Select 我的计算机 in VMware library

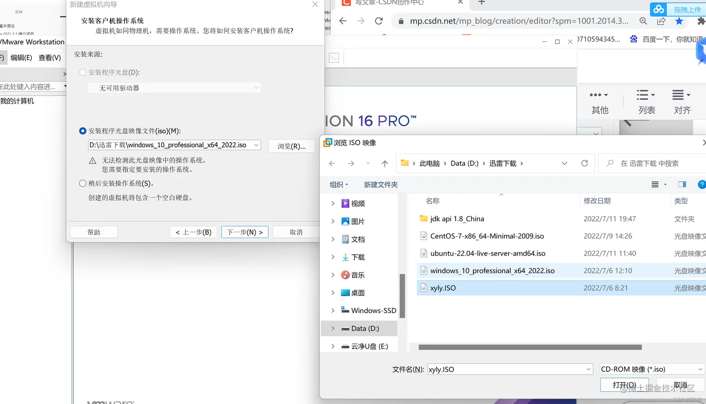pyautogui.click(x=17, y=101)
